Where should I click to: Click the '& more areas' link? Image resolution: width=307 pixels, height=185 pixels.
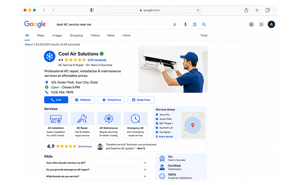coord(164,137)
